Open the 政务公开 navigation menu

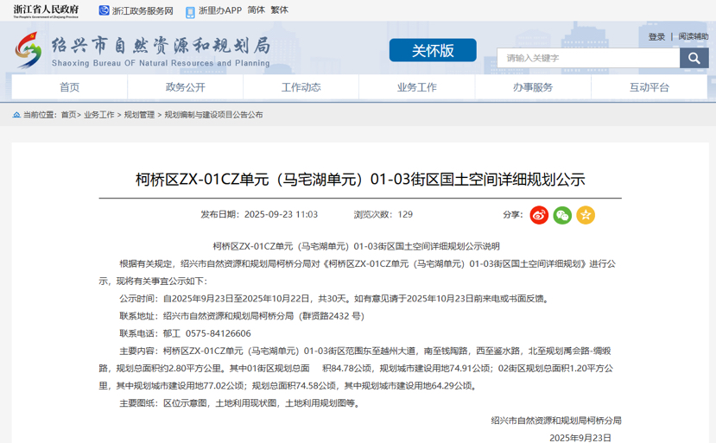tap(185, 87)
